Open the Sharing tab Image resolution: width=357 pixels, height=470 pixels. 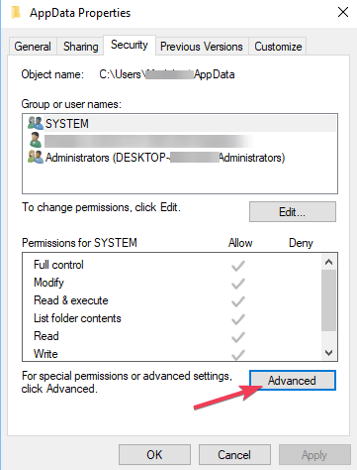point(81,47)
